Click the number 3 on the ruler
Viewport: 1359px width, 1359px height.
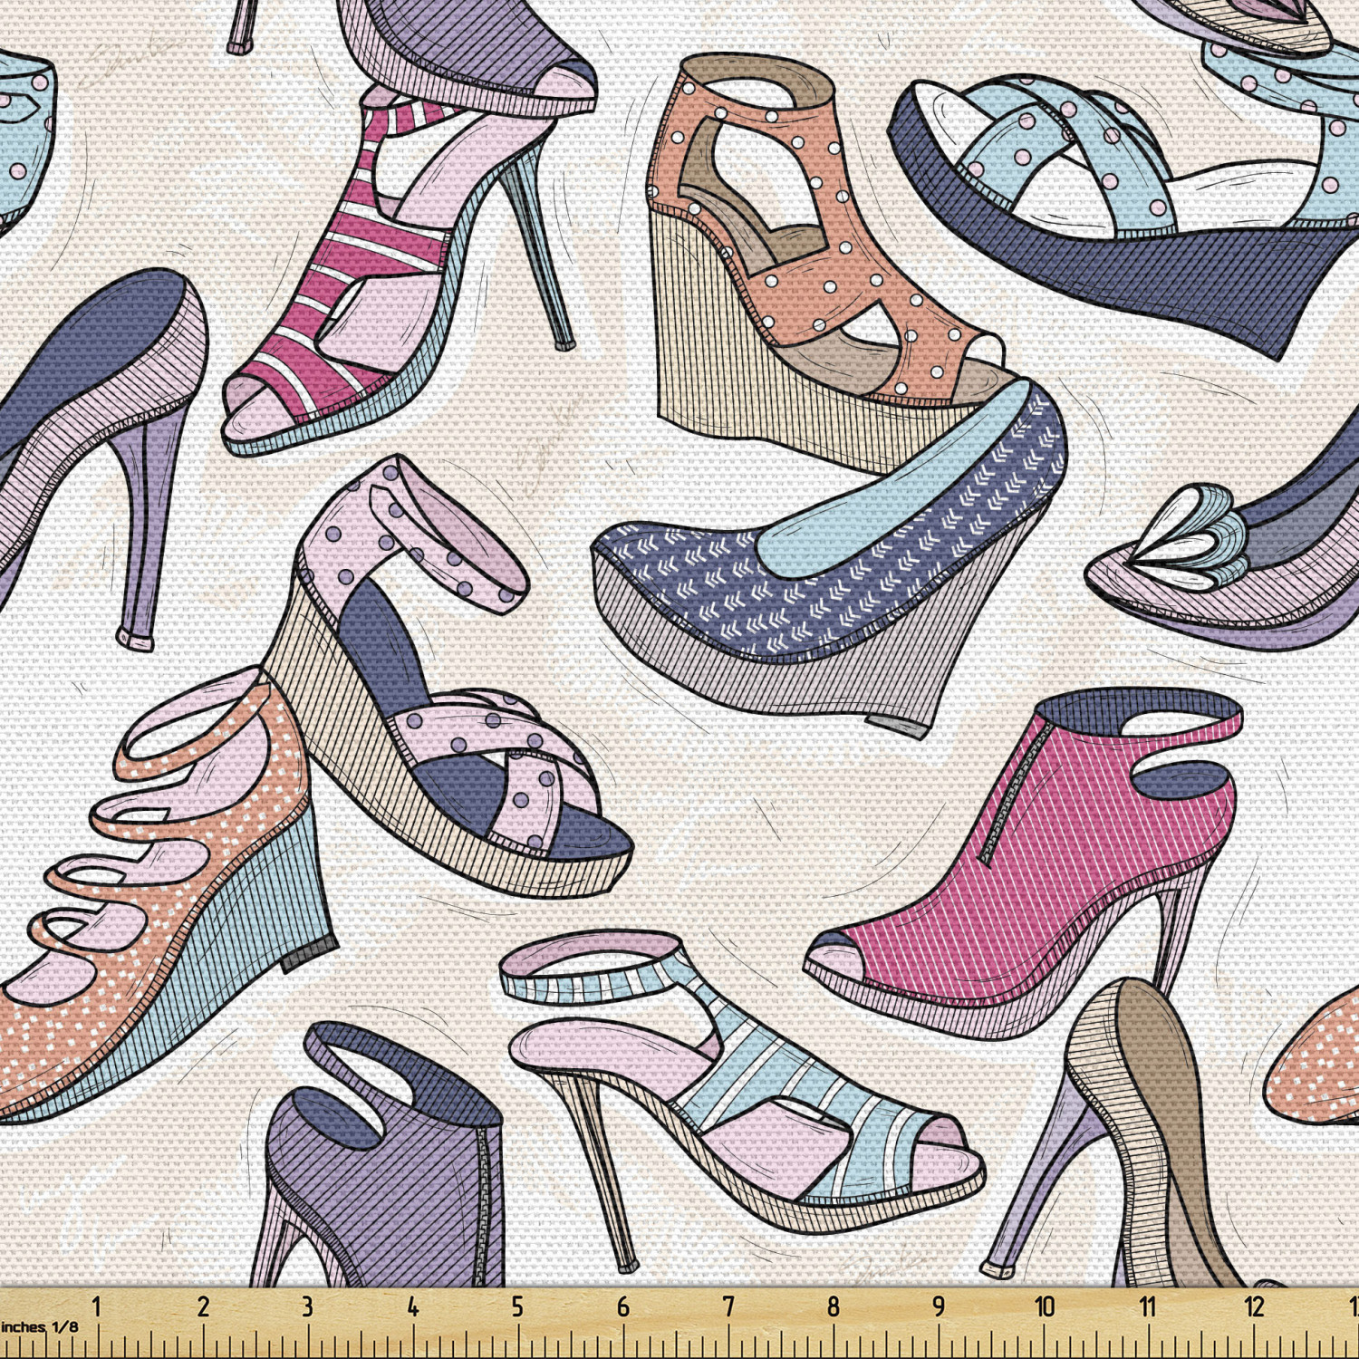[307, 1307]
